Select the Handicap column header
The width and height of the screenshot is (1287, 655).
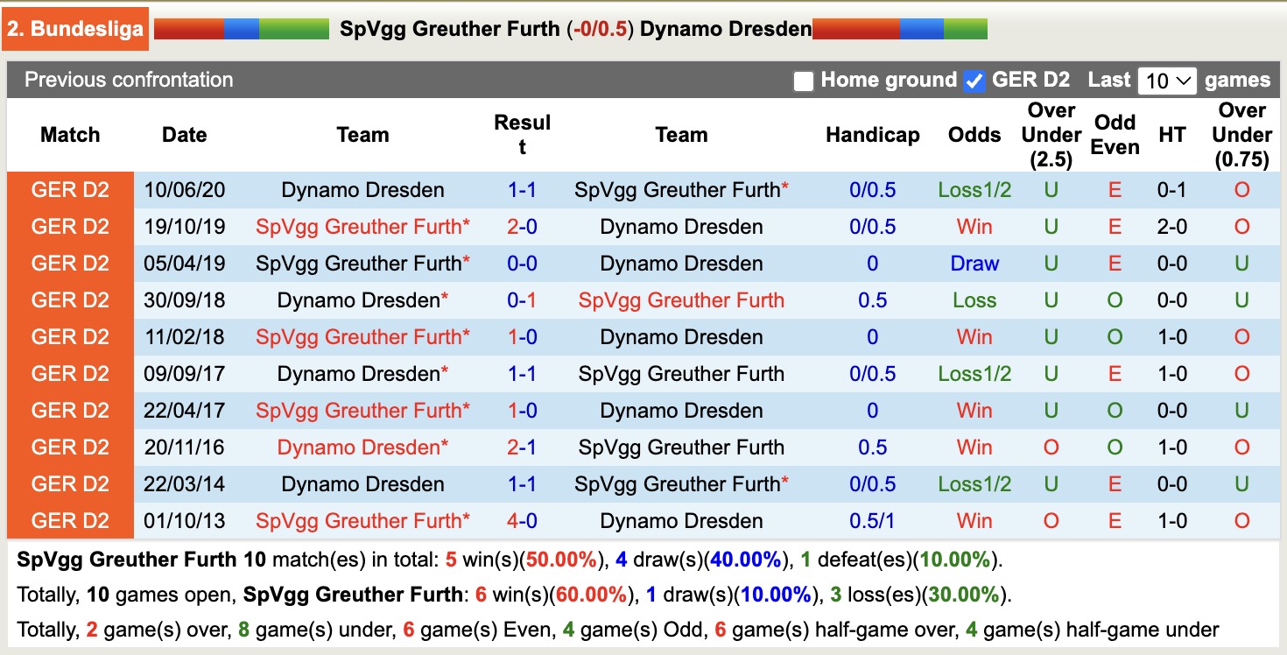tap(872, 135)
